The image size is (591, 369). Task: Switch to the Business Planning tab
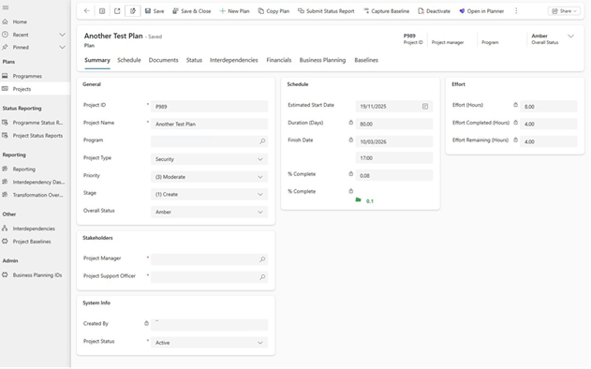(322, 60)
